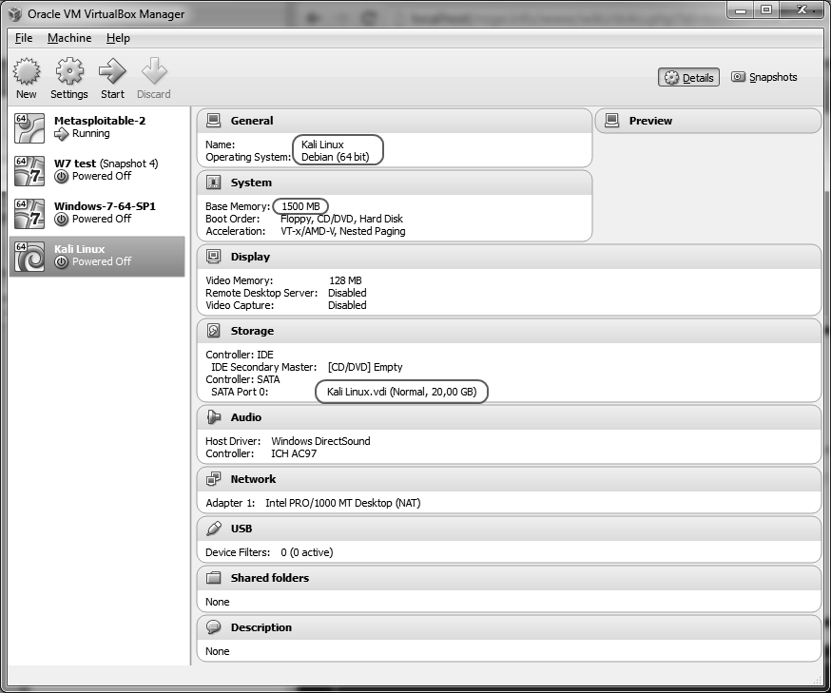The width and height of the screenshot is (831, 693).
Task: Switch to the Details view
Action: [x=688, y=78]
